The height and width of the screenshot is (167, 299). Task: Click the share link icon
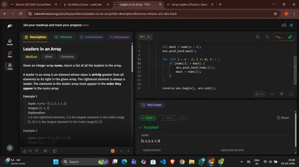click(x=55, y=151)
